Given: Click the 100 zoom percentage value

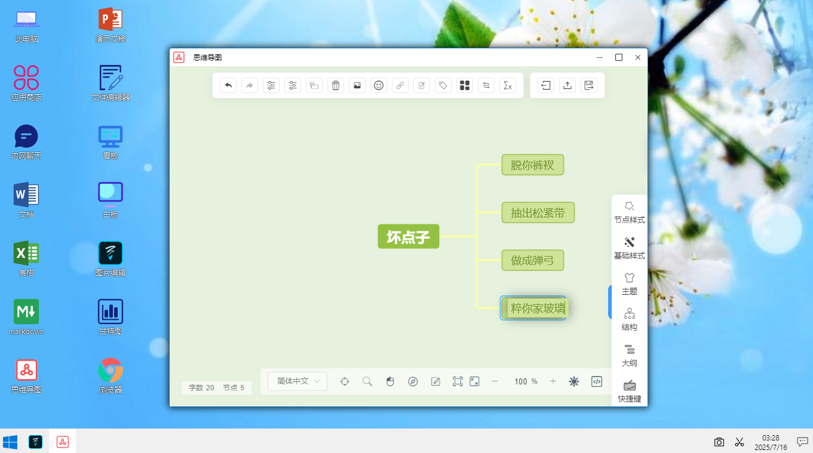Looking at the screenshot, I should [521, 381].
